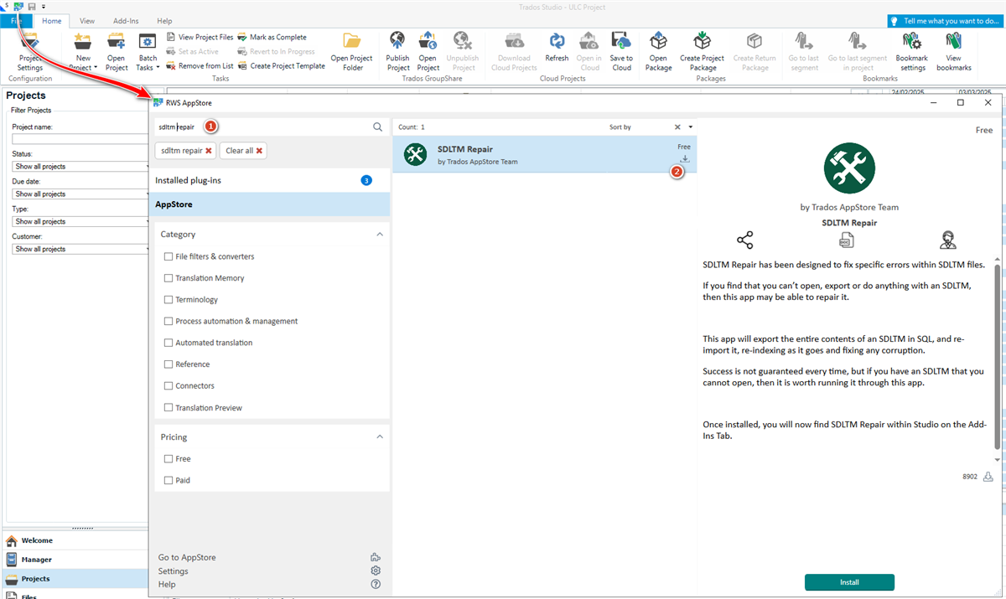The image size is (1006, 599).
Task: Click the New Project icon
Action: (x=83, y=40)
